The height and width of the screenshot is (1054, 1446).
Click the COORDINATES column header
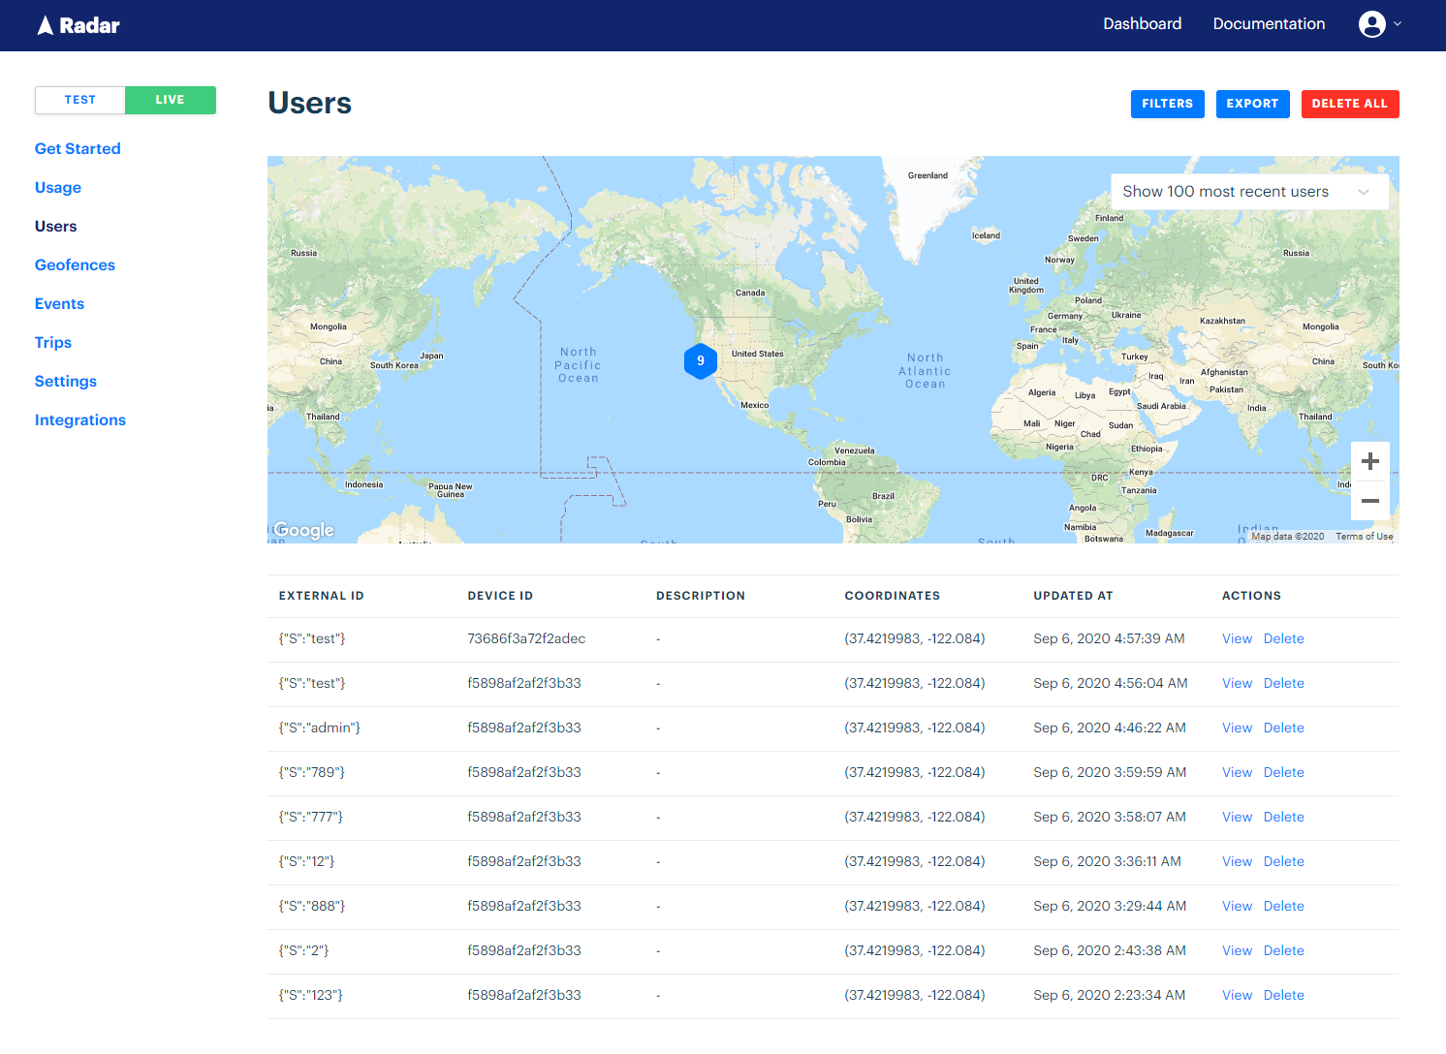(x=892, y=596)
